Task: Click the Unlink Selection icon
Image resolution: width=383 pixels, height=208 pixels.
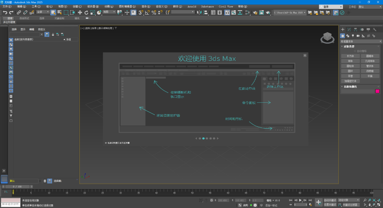Action: pyautogui.click(x=25, y=12)
